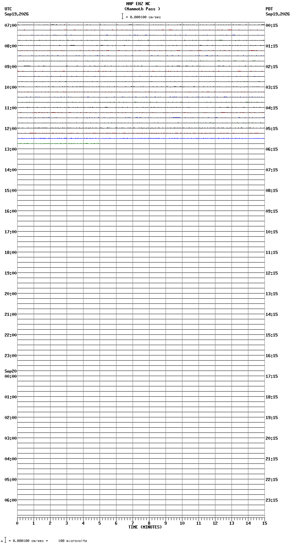Image resolution: width=292 pixels, height=545 pixels.
Task: Click the 06:00 UTC row label
Action: (11, 500)
